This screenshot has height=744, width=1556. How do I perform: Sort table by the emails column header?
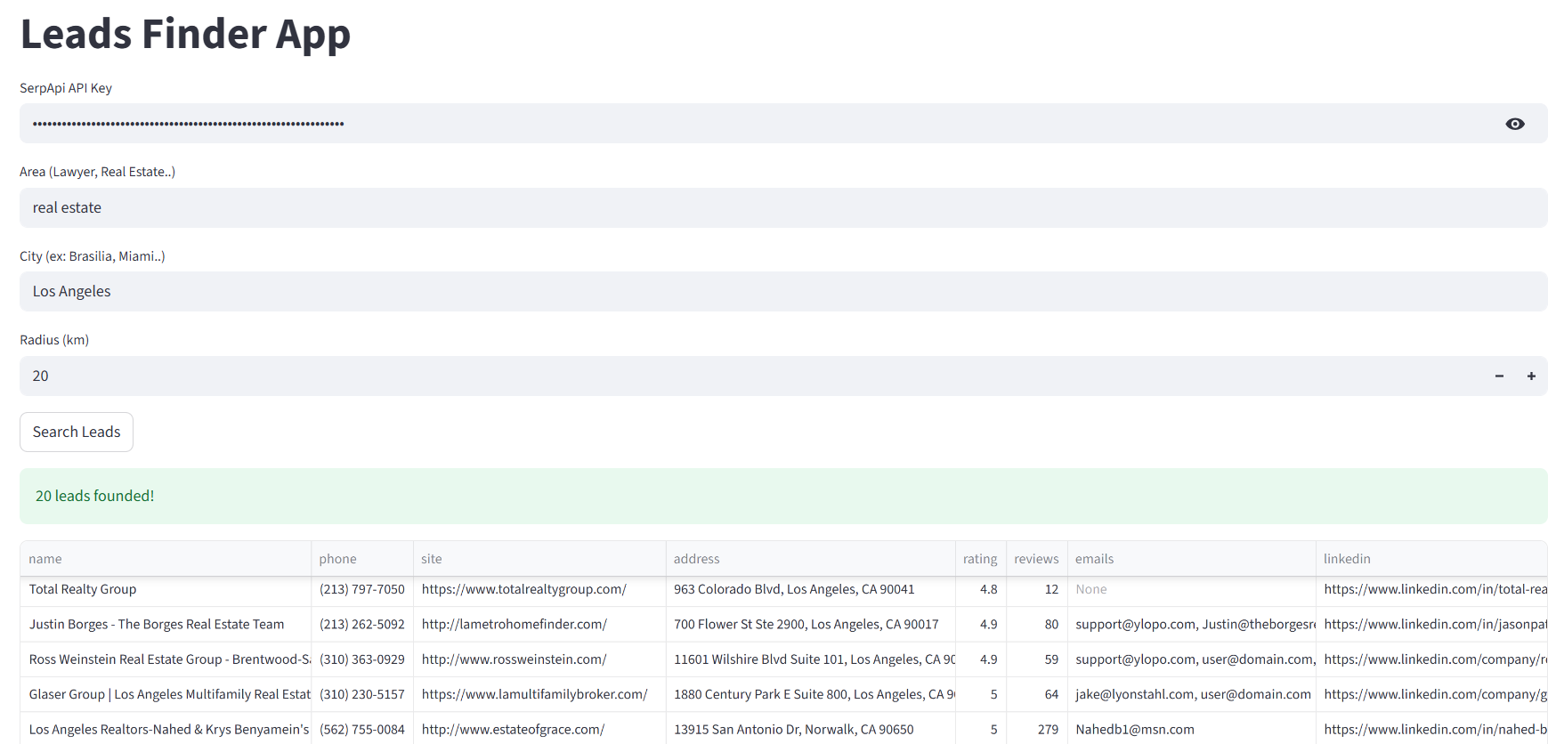[1191, 559]
